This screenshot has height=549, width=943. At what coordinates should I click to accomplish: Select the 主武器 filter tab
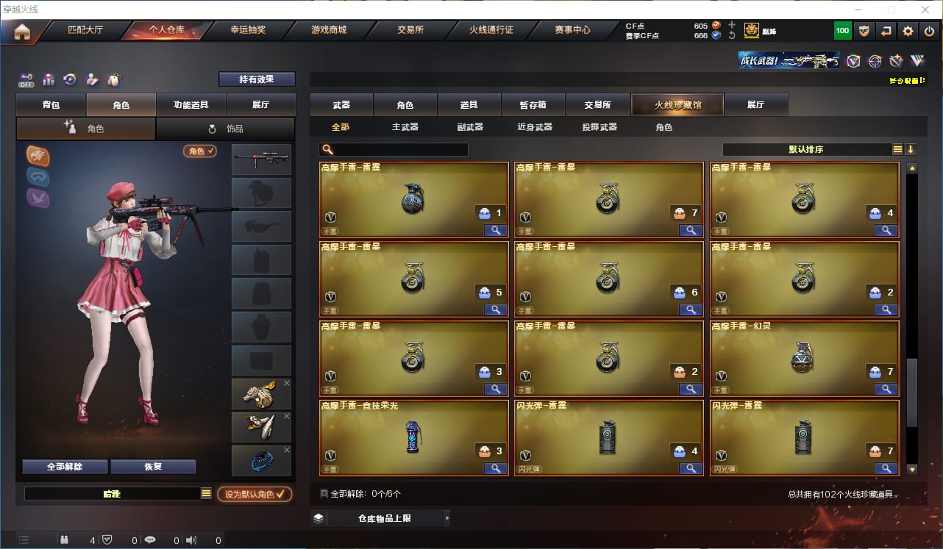coord(405,127)
